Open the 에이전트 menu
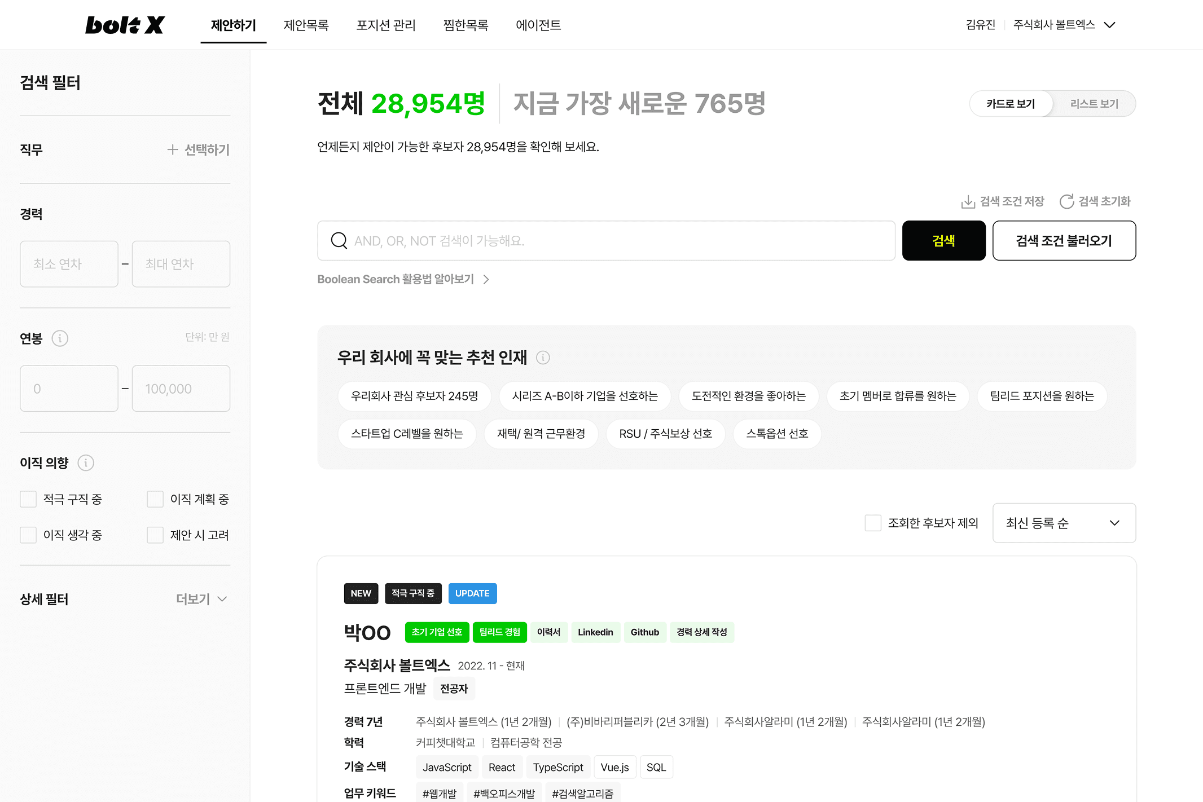Image resolution: width=1203 pixels, height=802 pixels. click(x=538, y=25)
